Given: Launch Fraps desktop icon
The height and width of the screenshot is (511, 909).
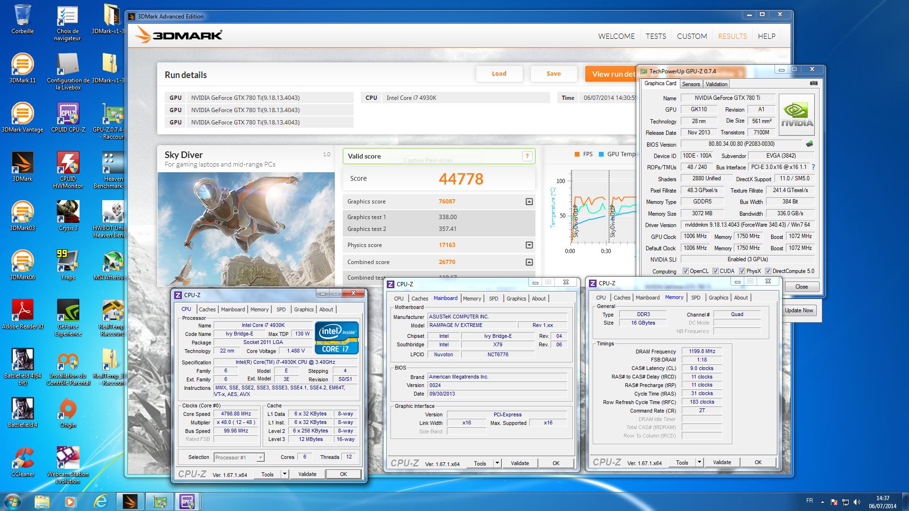Looking at the screenshot, I should click(x=68, y=265).
